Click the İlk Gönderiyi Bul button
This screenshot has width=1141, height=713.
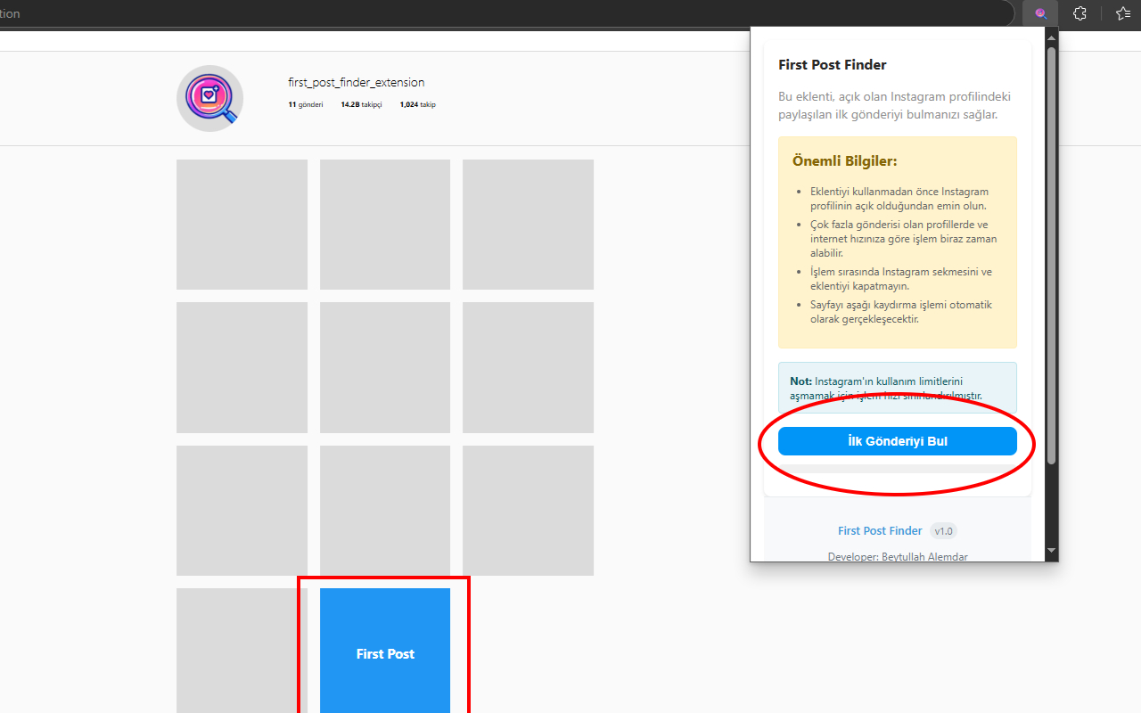click(x=897, y=441)
